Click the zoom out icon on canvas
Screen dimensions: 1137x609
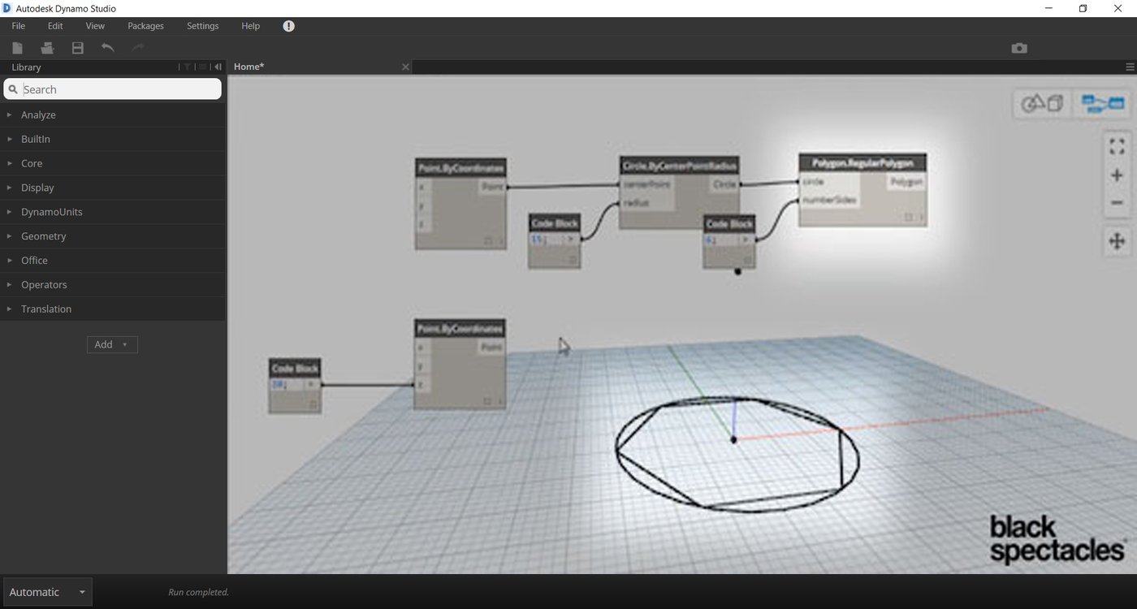click(x=1117, y=202)
